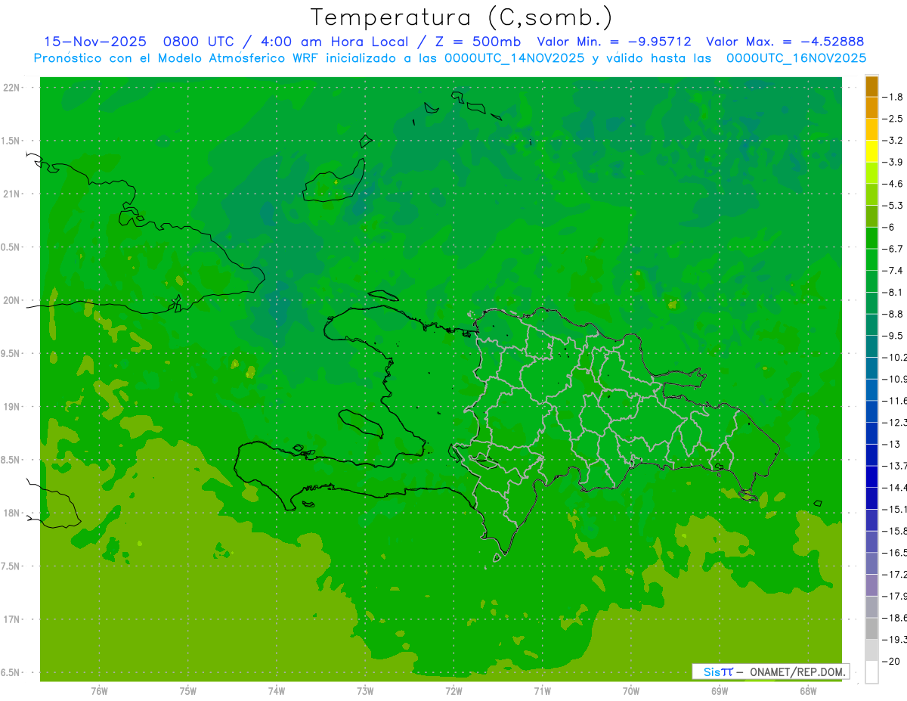Click the -2.5 legend value

coord(893,119)
